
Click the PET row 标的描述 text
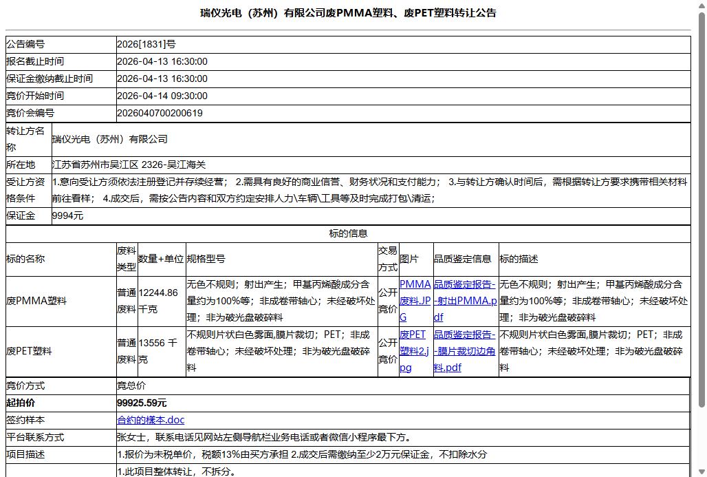(591, 351)
